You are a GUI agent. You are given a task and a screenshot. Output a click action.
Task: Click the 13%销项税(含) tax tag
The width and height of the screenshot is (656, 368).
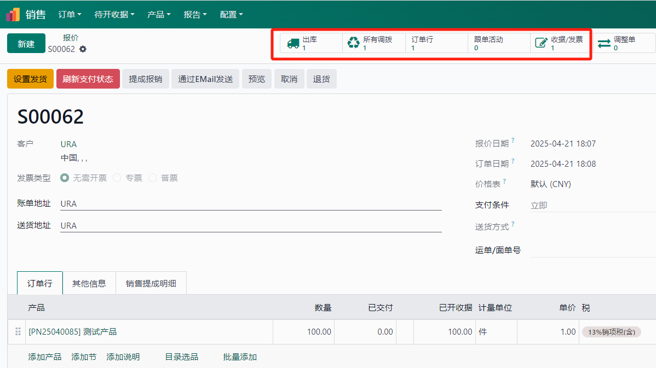pyautogui.click(x=611, y=332)
